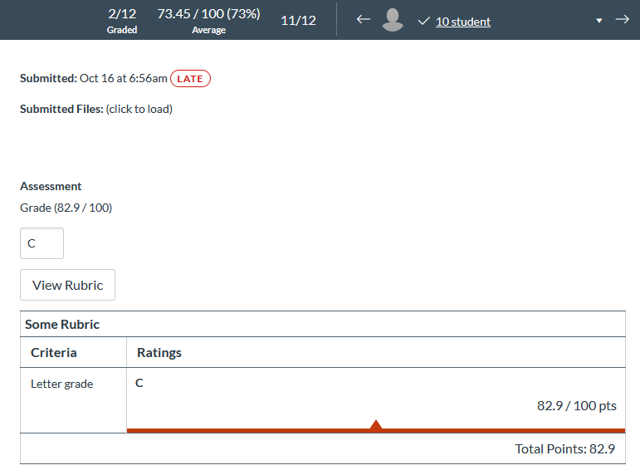Click the 73.45 / 100 Average score

pos(208,21)
